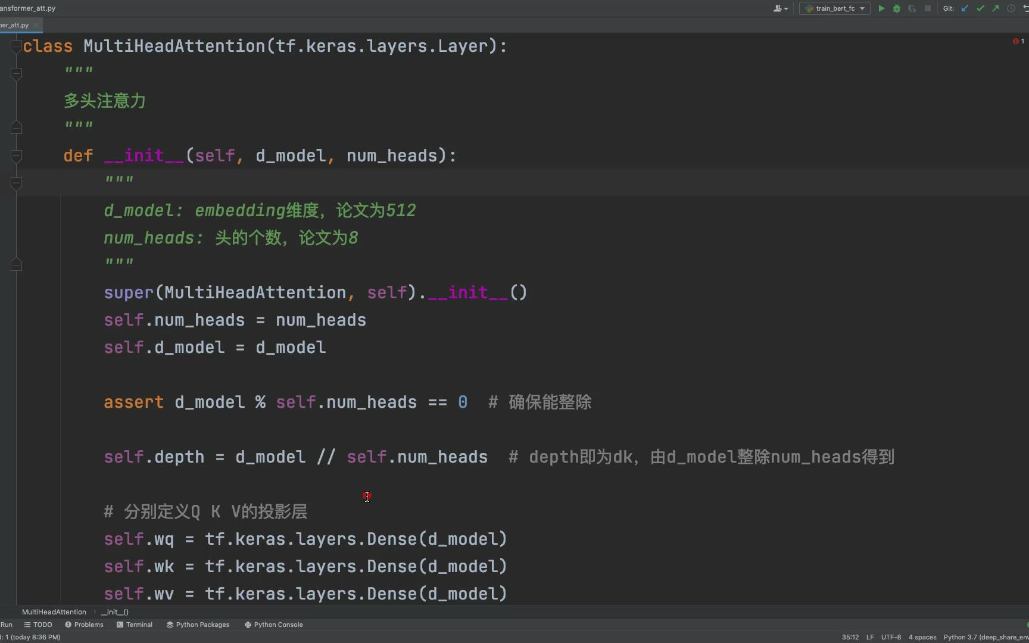
Task: Click the Git: label in toolbar
Action: click(949, 8)
